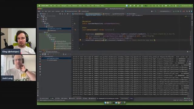Collapse the jdbc root folder
Image resolution: width=194 pixels, height=109 pixels.
tap(40, 16)
